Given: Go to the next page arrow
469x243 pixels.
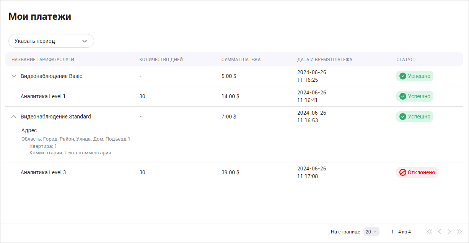Looking at the screenshot, I should point(449,232).
